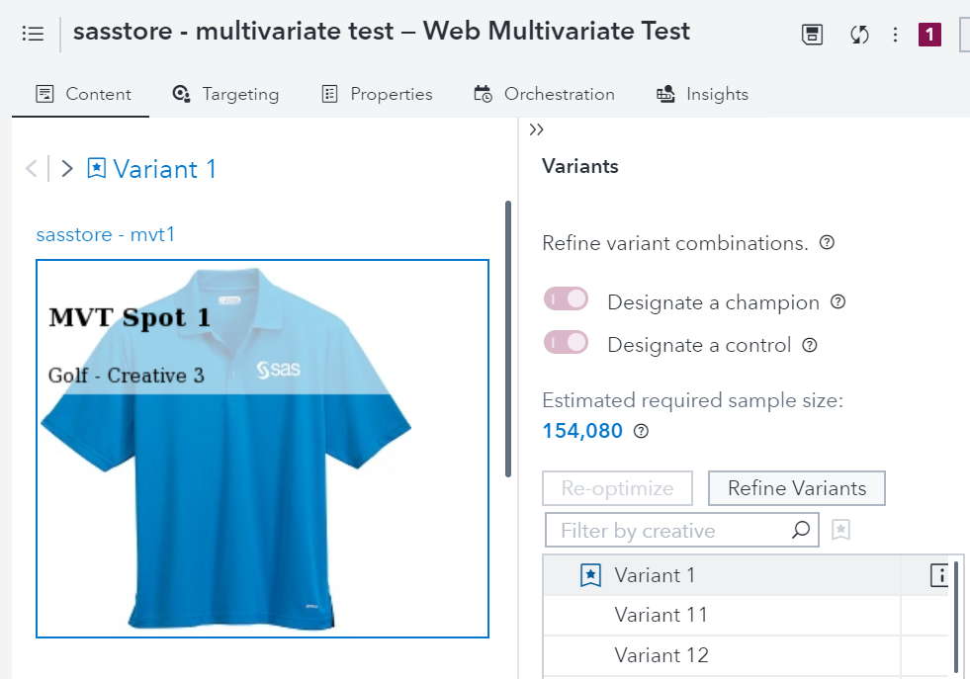Open the navigation list menu icon
The width and height of the screenshot is (970, 679).
click(33, 34)
